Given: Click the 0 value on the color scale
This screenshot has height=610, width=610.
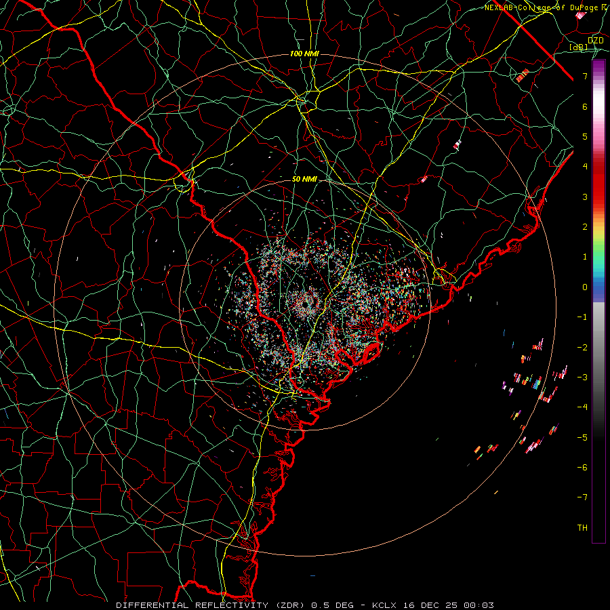Looking at the screenshot, I should point(585,287).
